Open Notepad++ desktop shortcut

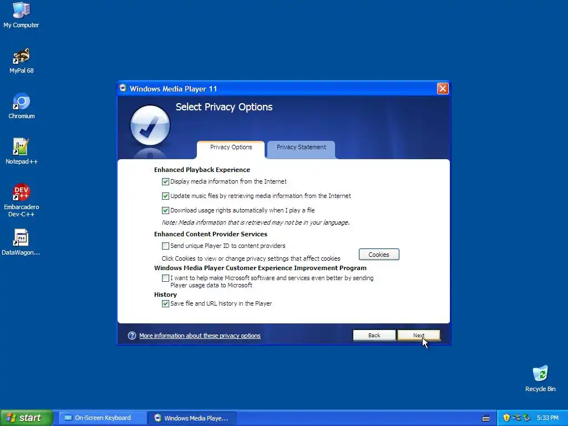tap(22, 151)
